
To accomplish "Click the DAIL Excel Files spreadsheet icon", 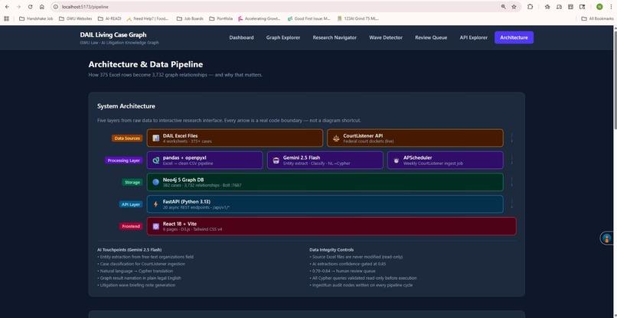I will pyautogui.click(x=156, y=138).
